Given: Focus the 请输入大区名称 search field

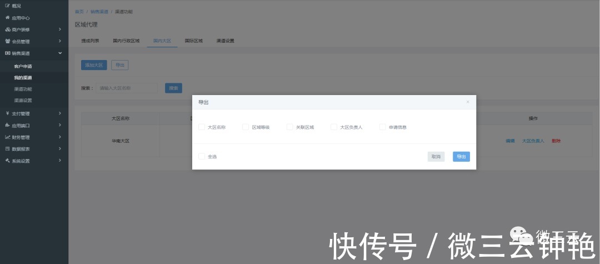Looking at the screenshot, I should pos(127,88).
